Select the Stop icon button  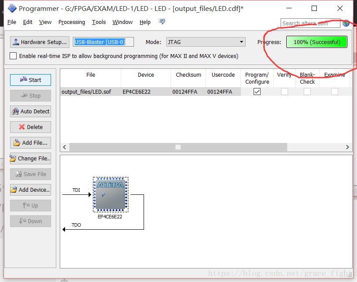click(30, 95)
